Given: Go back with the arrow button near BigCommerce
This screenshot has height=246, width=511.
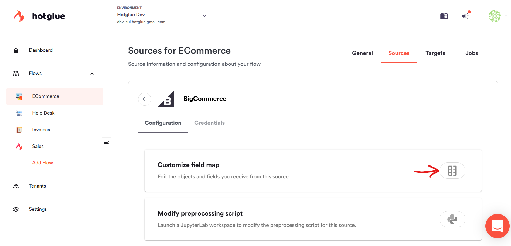Looking at the screenshot, I should [145, 99].
